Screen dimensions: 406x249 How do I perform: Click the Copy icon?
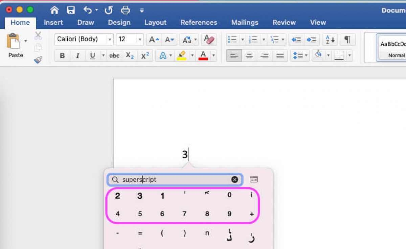coord(38,48)
